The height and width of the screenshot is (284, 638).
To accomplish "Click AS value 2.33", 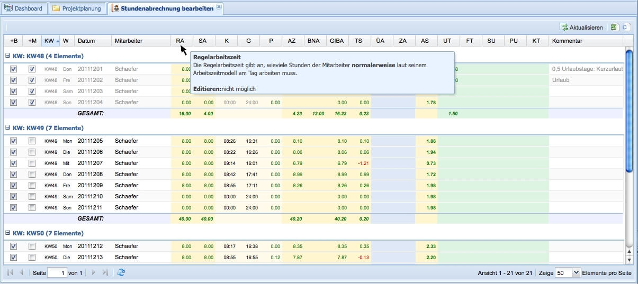I will pyautogui.click(x=431, y=246).
